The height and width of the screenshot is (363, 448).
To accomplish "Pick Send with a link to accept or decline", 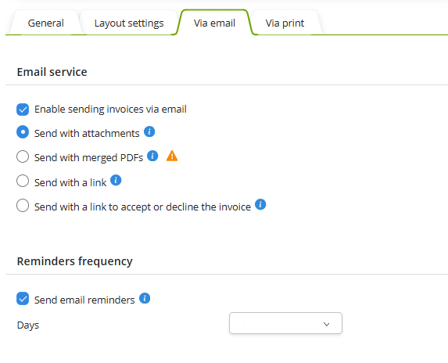I will click(x=23, y=206).
